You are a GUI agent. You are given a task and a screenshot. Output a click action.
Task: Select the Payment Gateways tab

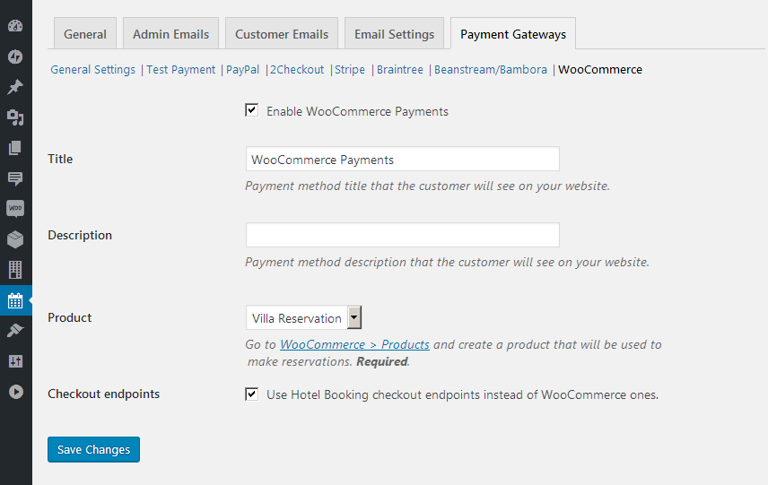click(513, 34)
